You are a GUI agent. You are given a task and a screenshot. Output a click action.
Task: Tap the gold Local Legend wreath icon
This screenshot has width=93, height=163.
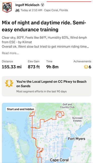pos(9,83)
